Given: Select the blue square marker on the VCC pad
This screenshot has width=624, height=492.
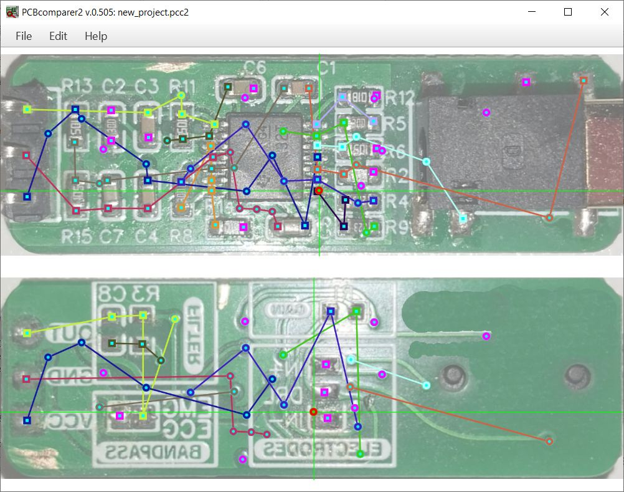Looking at the screenshot, I should coord(27,420).
